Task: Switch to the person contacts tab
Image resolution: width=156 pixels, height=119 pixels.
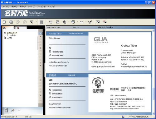Action: (x=8, y=28)
